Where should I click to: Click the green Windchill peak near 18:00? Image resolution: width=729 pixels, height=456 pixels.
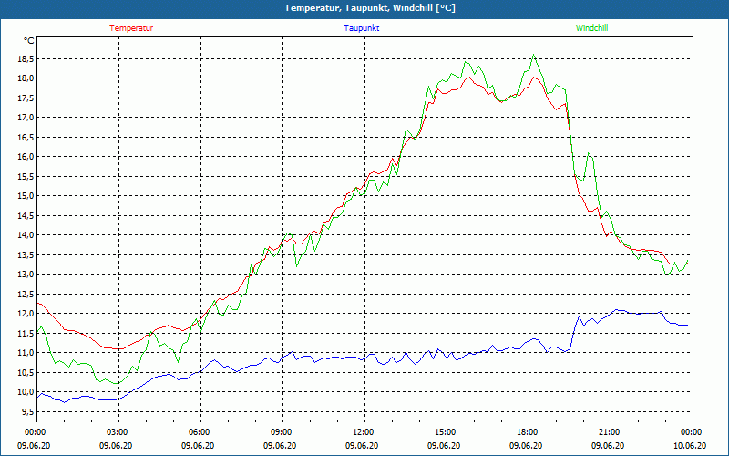(533, 55)
